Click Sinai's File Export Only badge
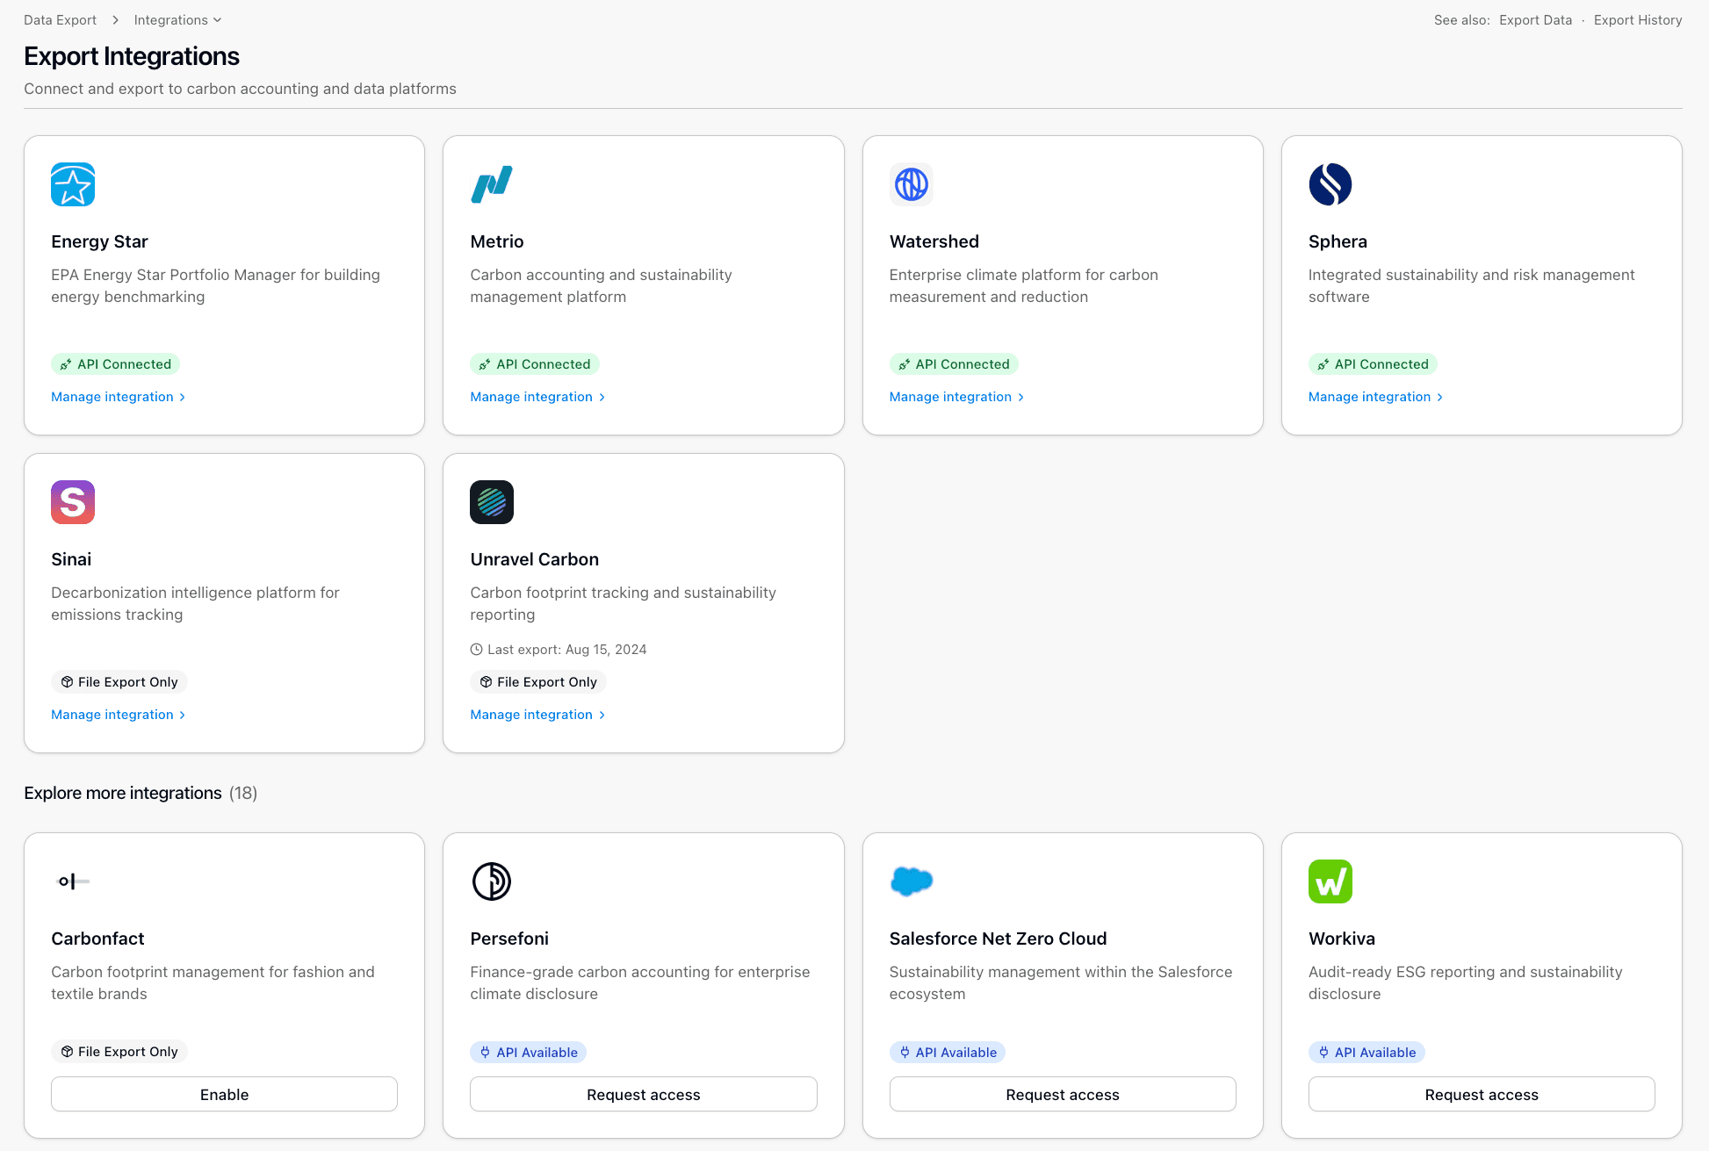Screen dimensions: 1709x1151 click(x=119, y=682)
